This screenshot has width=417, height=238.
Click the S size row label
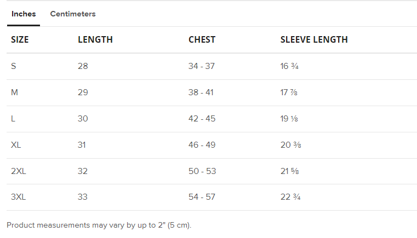tap(14, 66)
